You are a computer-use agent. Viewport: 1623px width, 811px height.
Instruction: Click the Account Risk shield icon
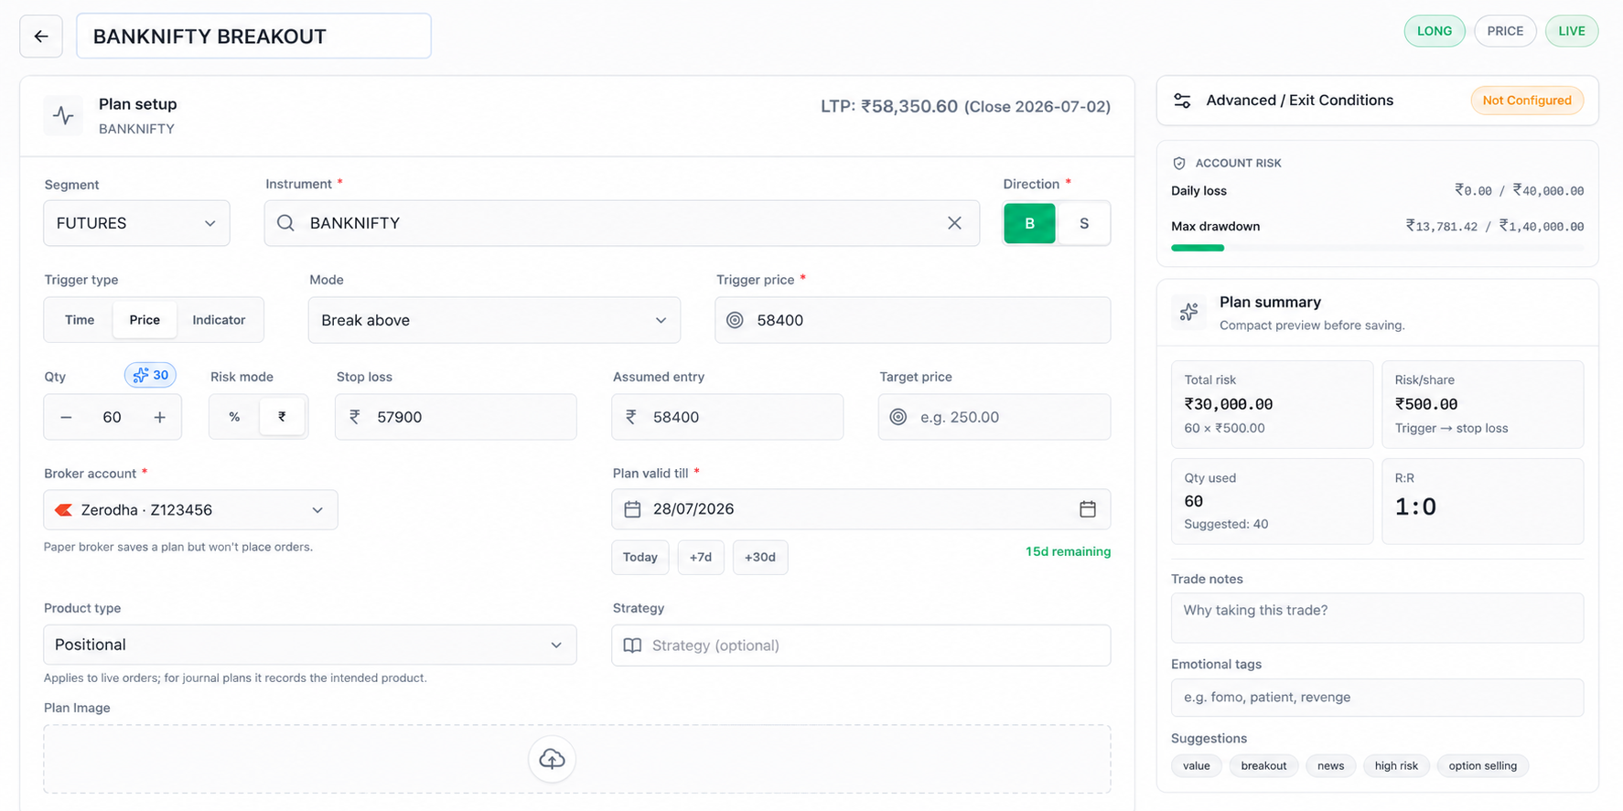click(1179, 163)
